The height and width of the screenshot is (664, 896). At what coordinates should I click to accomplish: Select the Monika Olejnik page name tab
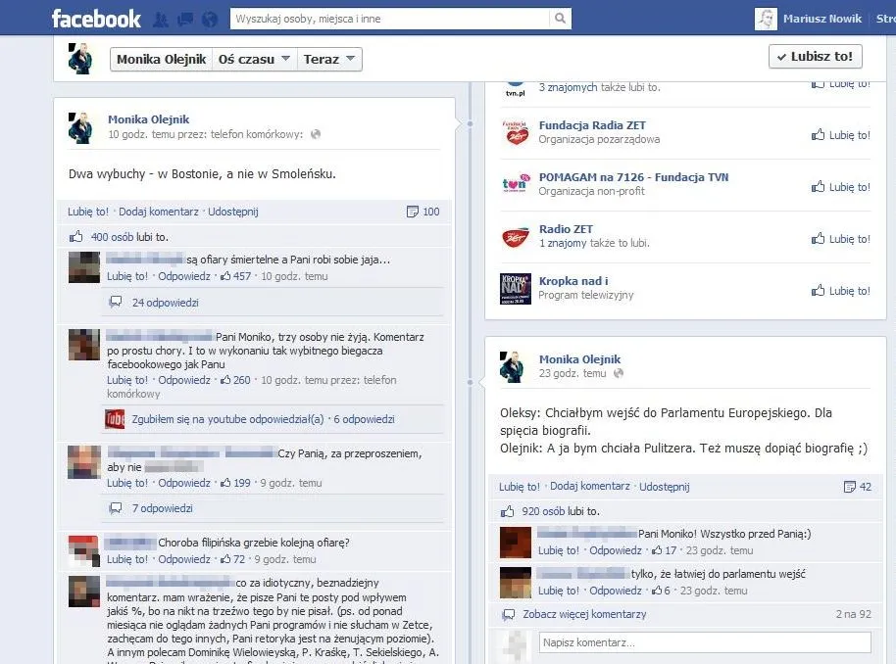(161, 60)
